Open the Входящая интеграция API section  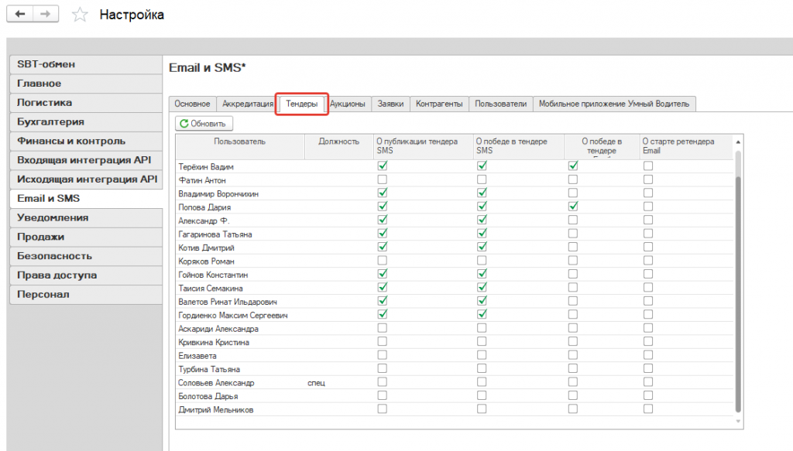pyautogui.click(x=86, y=161)
